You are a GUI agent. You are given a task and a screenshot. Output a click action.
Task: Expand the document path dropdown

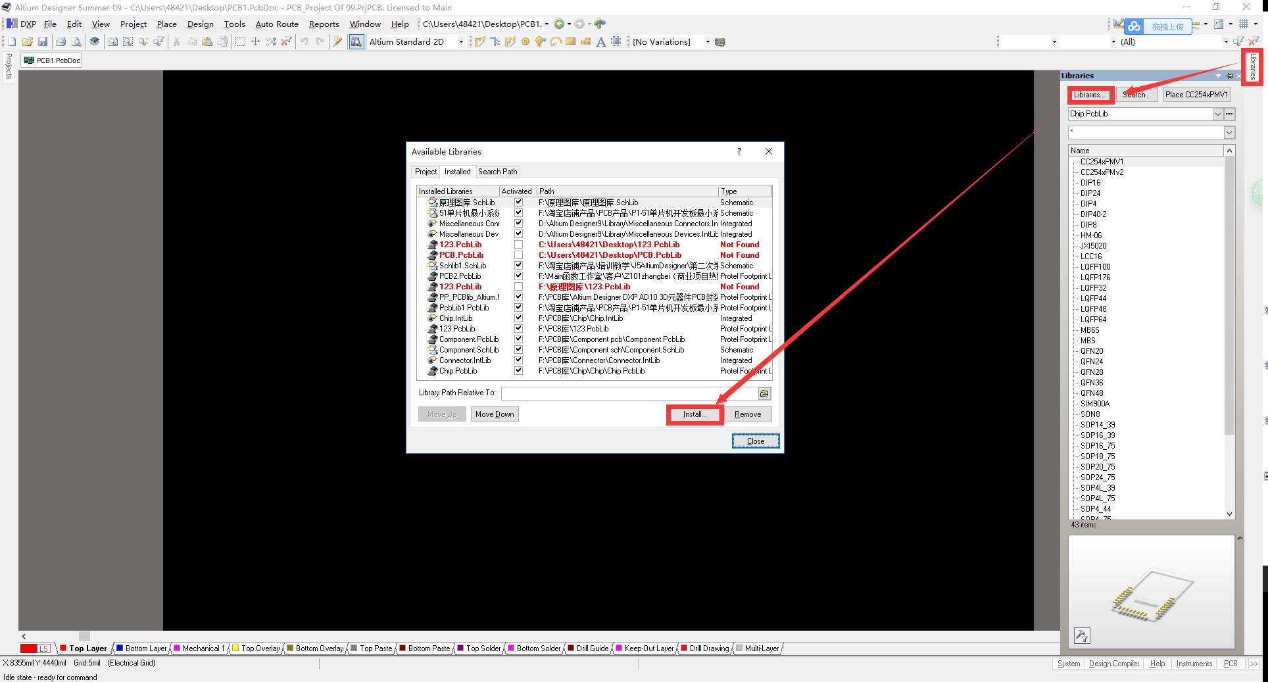tap(547, 24)
